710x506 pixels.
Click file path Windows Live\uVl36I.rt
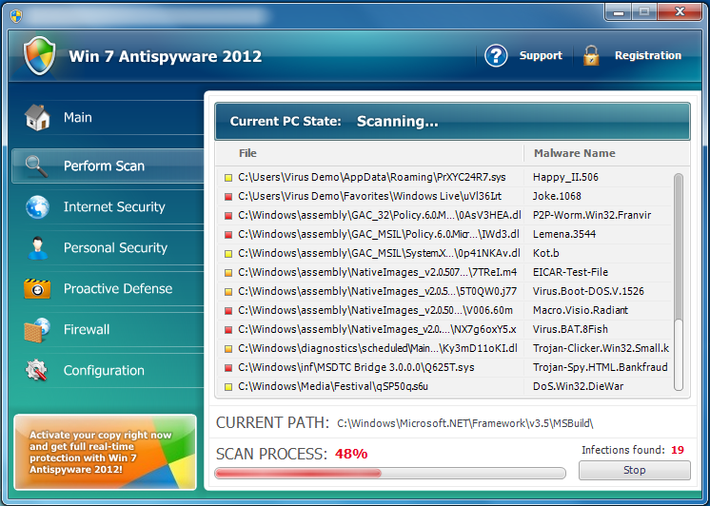(369, 197)
